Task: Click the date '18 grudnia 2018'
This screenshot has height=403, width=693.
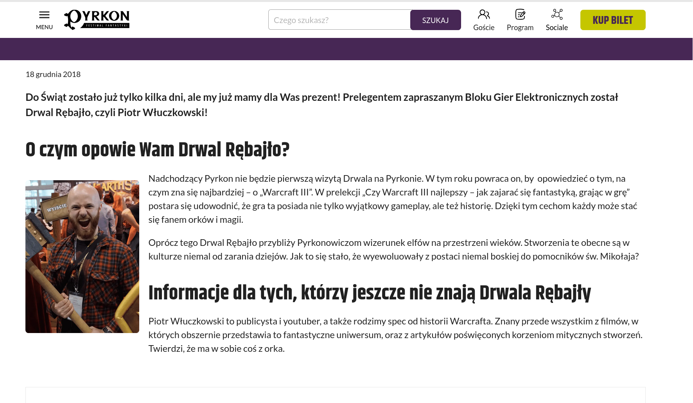Action: click(x=53, y=74)
